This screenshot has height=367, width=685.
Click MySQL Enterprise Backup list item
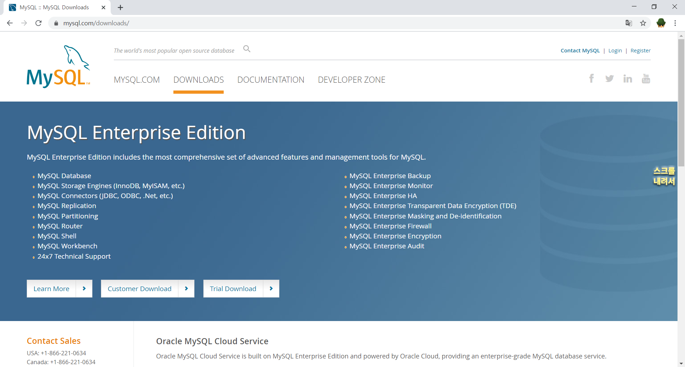pos(390,176)
